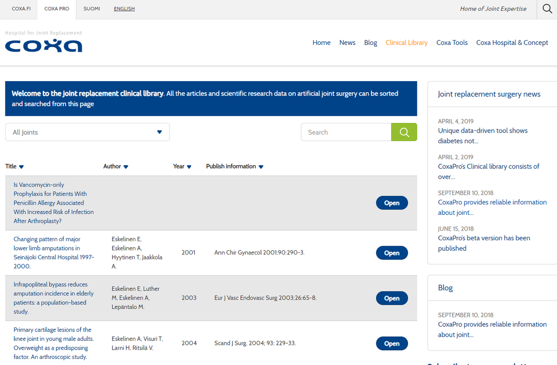Click the green search button

404,132
